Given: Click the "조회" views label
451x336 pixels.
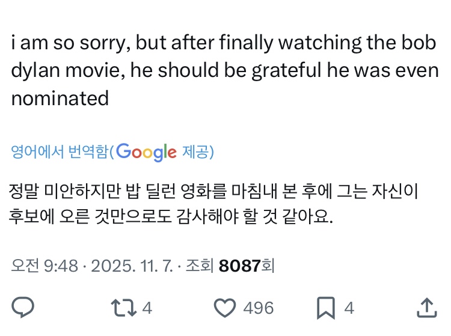Looking at the screenshot, I should click(x=201, y=266).
